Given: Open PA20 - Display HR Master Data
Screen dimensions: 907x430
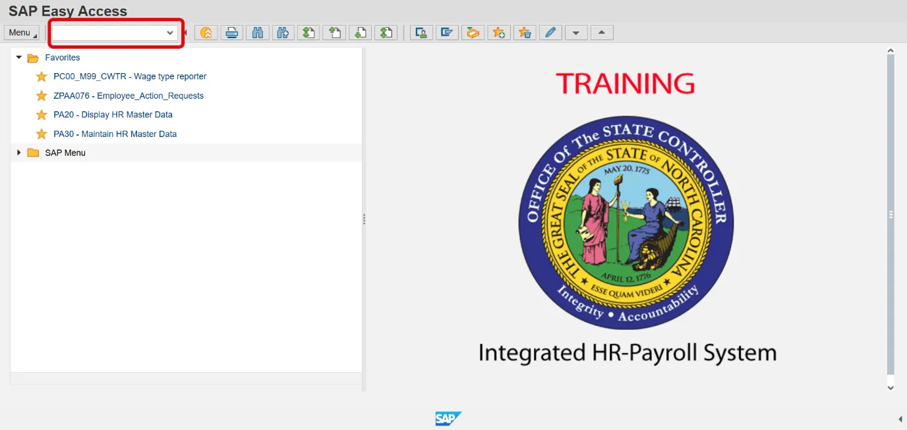Looking at the screenshot, I should point(113,115).
